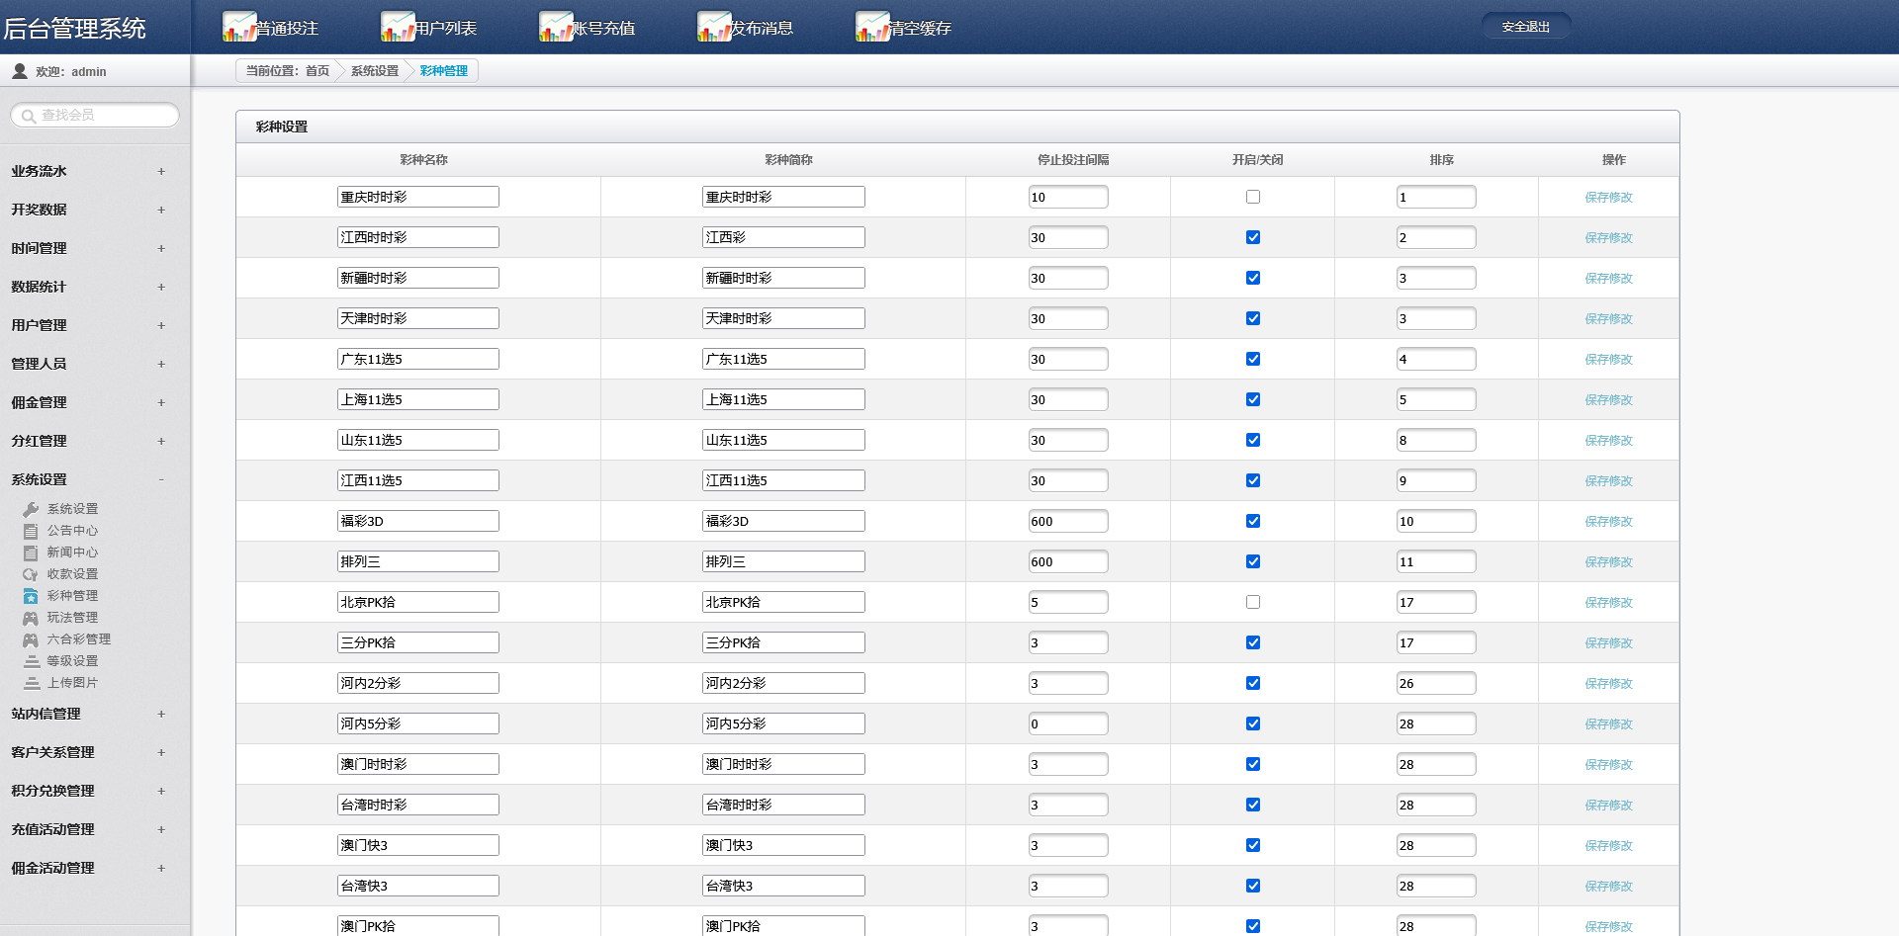
Task: Collapse the 系统设置 sidebar section
Action: (161, 479)
